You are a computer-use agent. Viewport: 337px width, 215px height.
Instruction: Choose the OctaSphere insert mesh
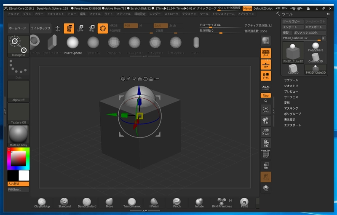pos(155,46)
